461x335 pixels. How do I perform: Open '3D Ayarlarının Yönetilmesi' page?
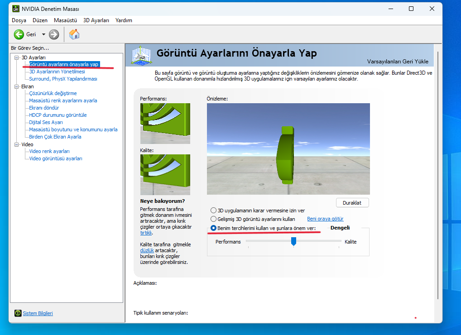point(57,72)
